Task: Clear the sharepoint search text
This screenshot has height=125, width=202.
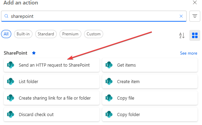Action: coord(181,16)
